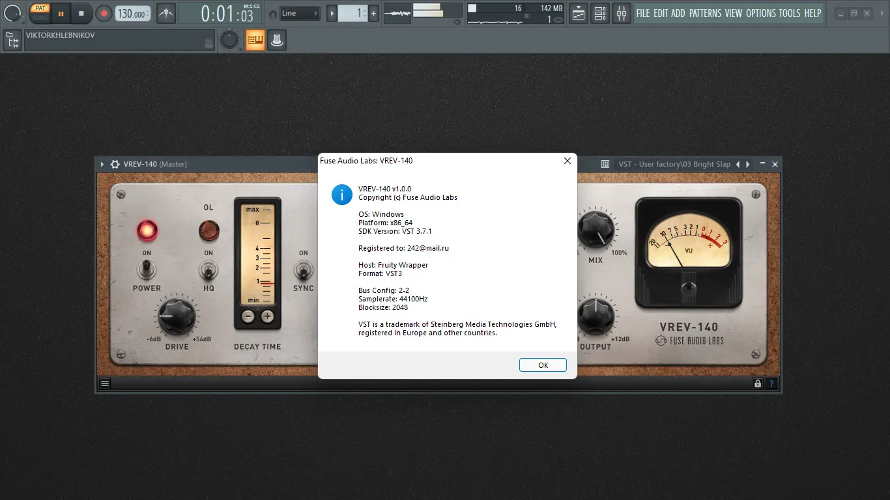Turn the MIX knob

coord(596,229)
